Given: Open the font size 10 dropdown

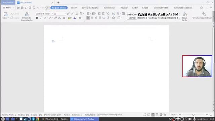Looking at the screenshot, I should point(65,14).
